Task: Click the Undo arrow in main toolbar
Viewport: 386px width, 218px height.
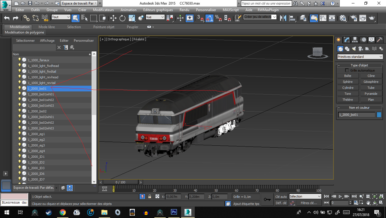Action: 7,18
